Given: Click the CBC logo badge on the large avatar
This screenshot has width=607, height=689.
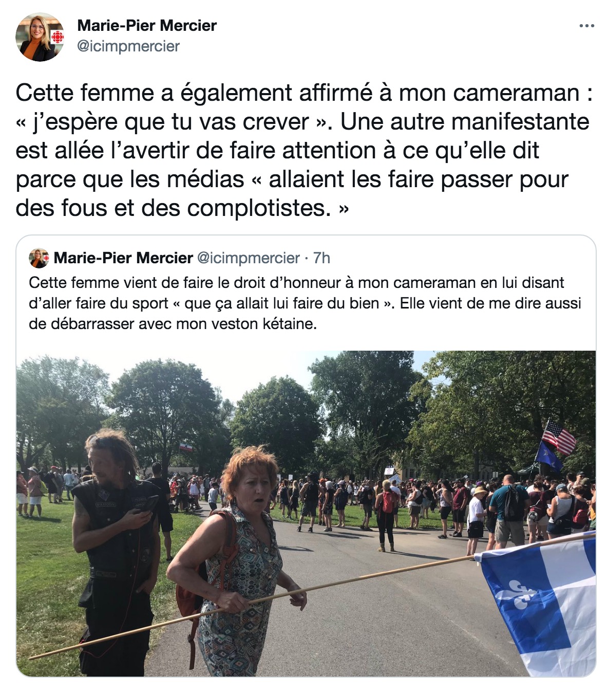Looking at the screenshot, I should point(58,38).
